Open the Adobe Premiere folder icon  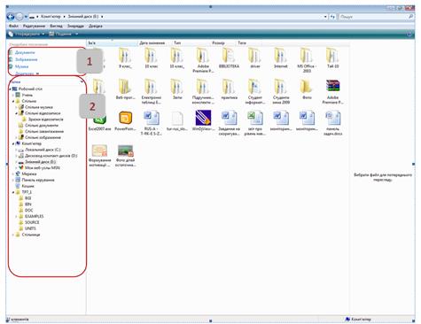click(x=203, y=55)
